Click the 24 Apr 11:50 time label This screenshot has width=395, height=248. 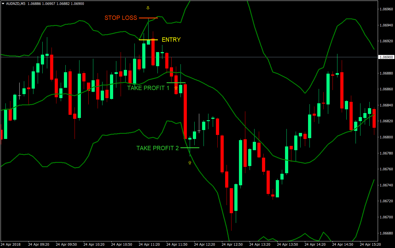pyautogui.click(x=177, y=245)
